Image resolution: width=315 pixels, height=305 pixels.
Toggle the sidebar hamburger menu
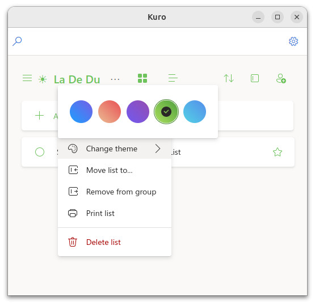pos(27,78)
